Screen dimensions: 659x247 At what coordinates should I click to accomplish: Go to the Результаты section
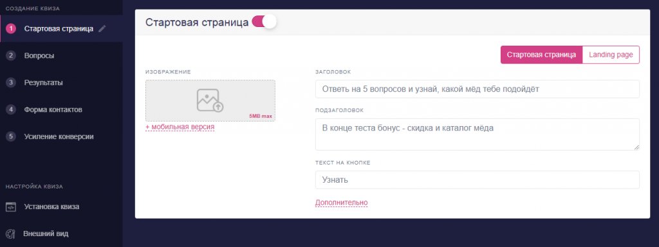pos(43,83)
